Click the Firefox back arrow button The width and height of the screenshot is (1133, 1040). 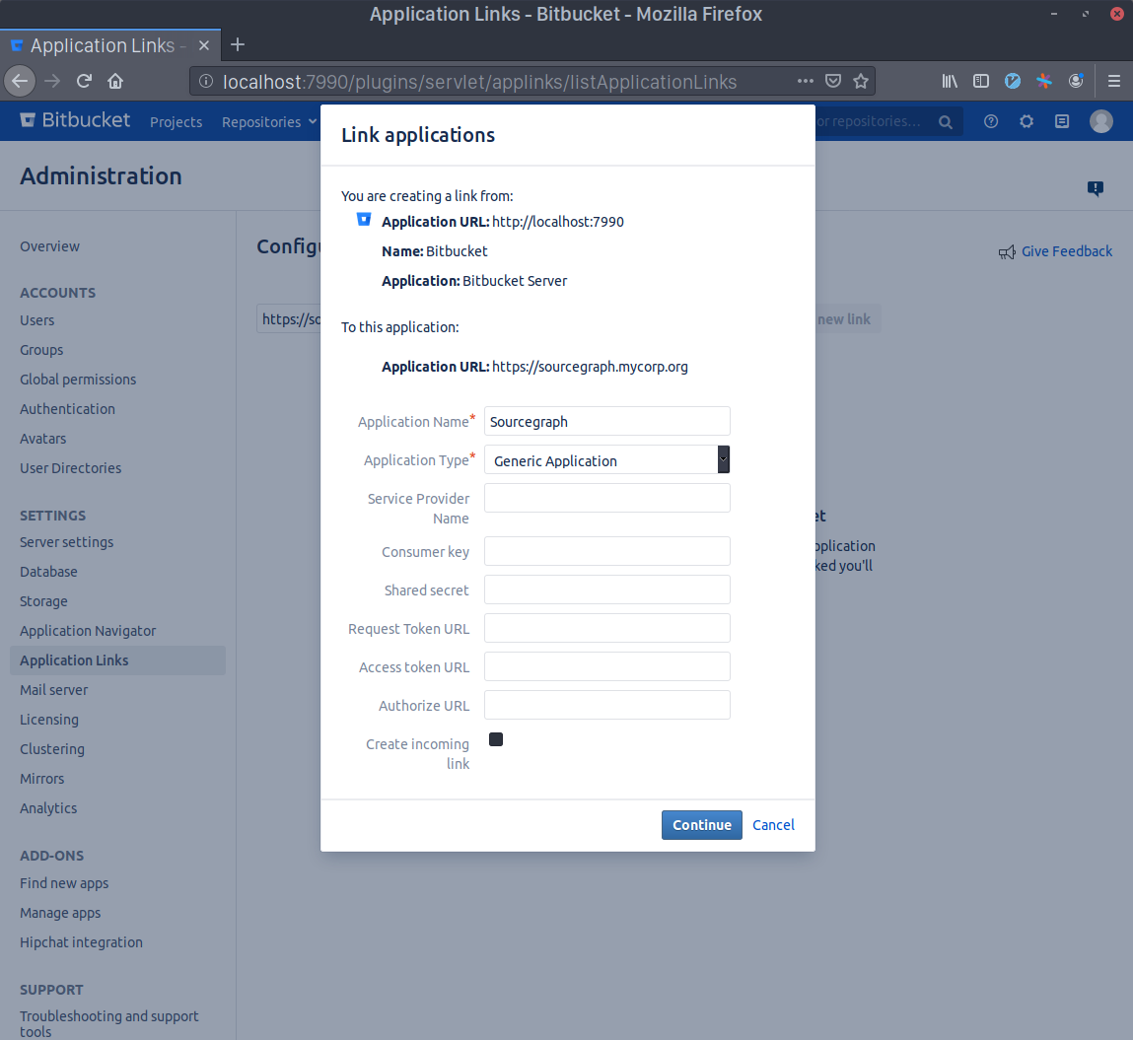pos(21,81)
